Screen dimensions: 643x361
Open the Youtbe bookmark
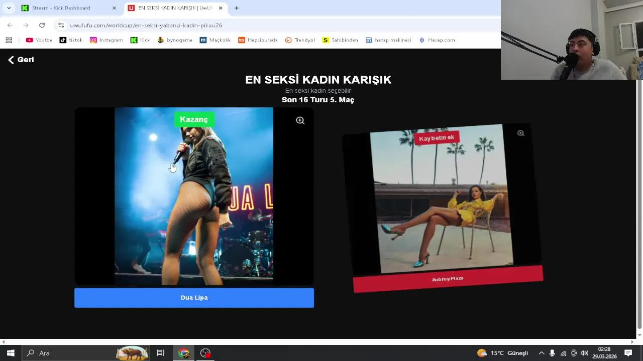pos(39,40)
